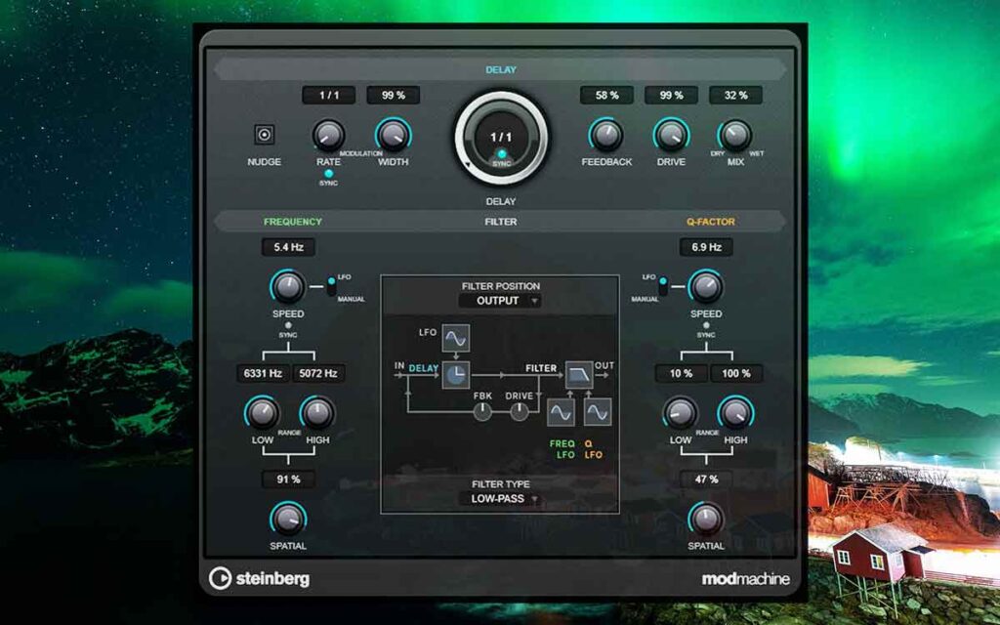1000x625 pixels.
Task: Click the FBK mini knob in diagram
Action: click(482, 412)
